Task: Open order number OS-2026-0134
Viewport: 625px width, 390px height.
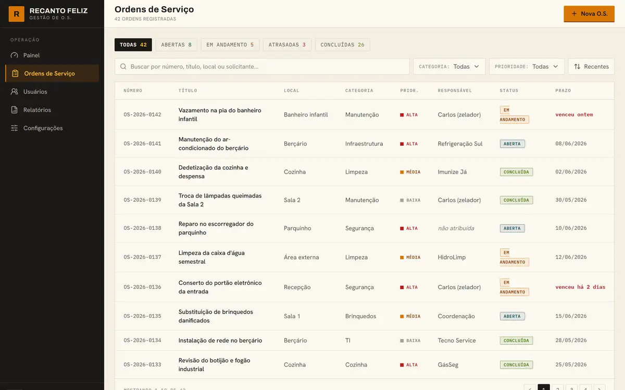Action: (142, 341)
